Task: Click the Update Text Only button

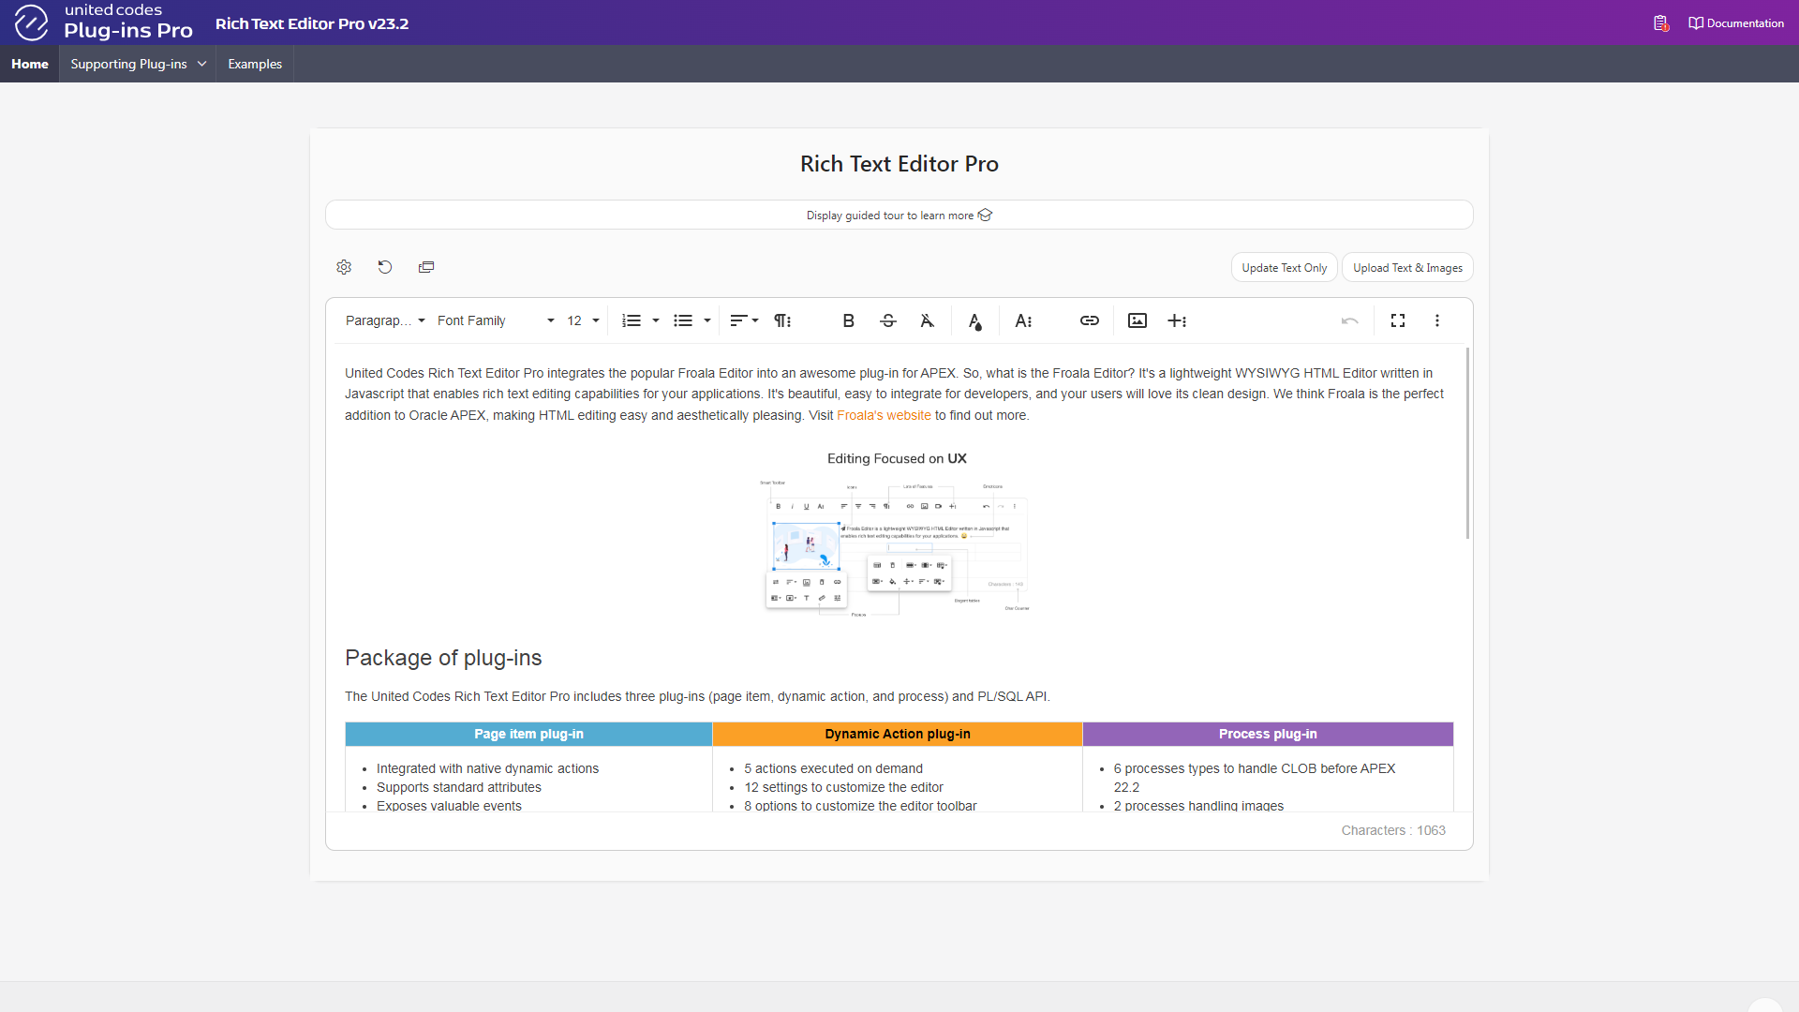Action: [x=1284, y=267]
